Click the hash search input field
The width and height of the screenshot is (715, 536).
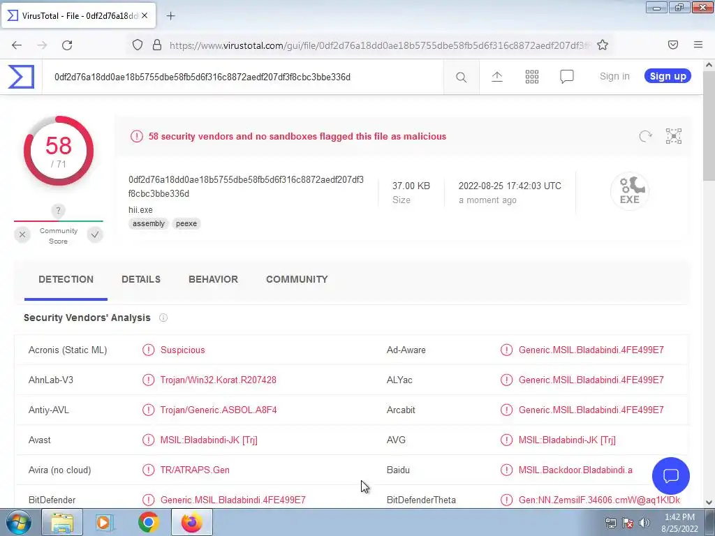point(242,77)
